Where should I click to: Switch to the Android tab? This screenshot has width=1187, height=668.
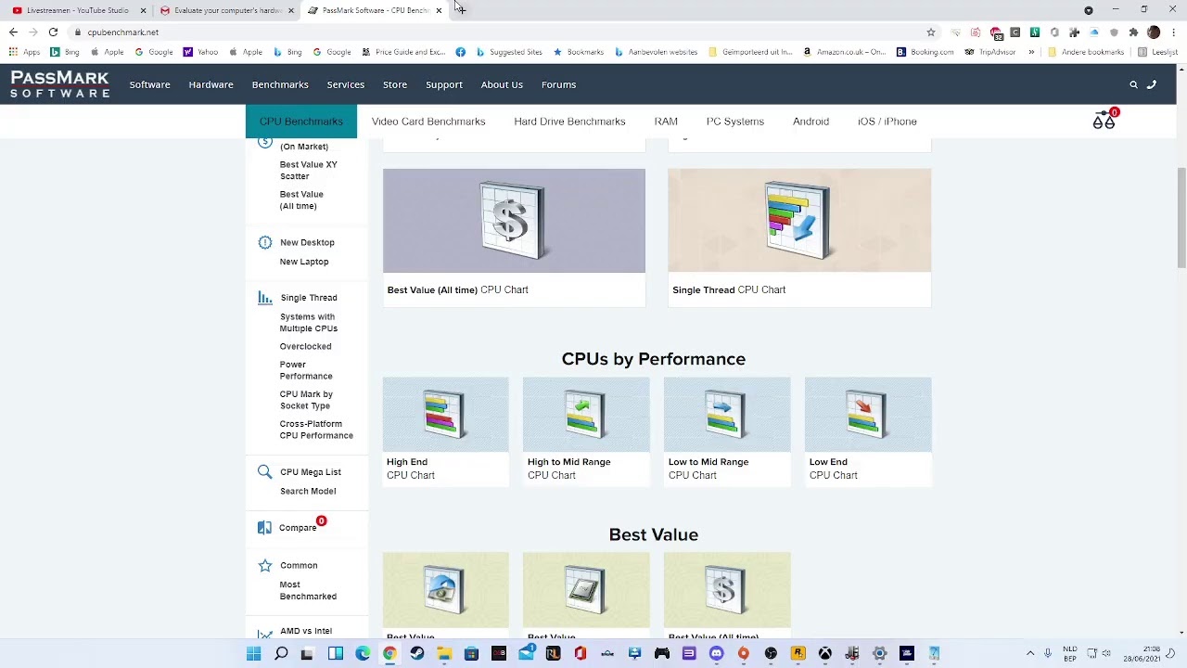click(810, 122)
